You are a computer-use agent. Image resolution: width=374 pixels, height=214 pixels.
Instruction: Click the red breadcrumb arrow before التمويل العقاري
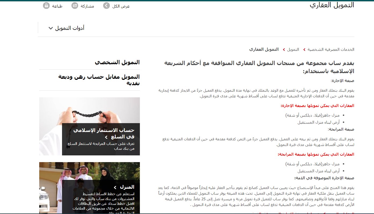coord(283,49)
